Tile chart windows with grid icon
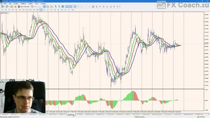 [x=63, y=7]
